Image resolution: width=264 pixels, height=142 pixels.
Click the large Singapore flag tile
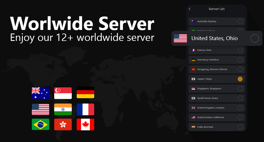(x=63, y=93)
